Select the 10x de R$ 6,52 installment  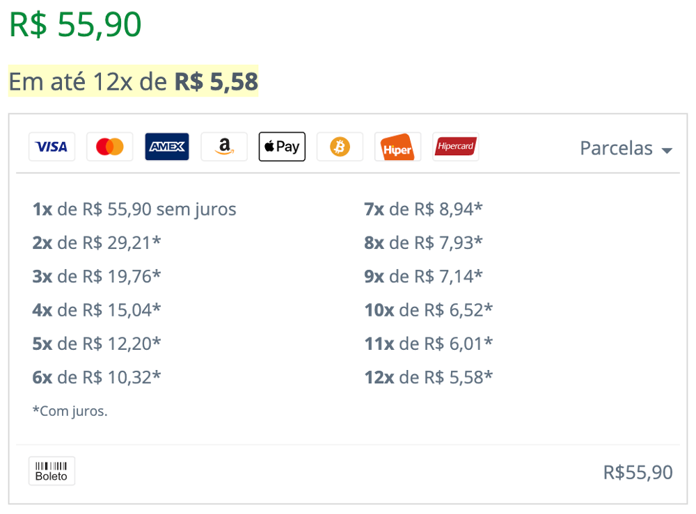pos(428,310)
